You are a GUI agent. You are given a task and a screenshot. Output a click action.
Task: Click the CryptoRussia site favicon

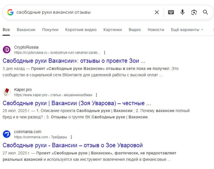tap(7, 50)
